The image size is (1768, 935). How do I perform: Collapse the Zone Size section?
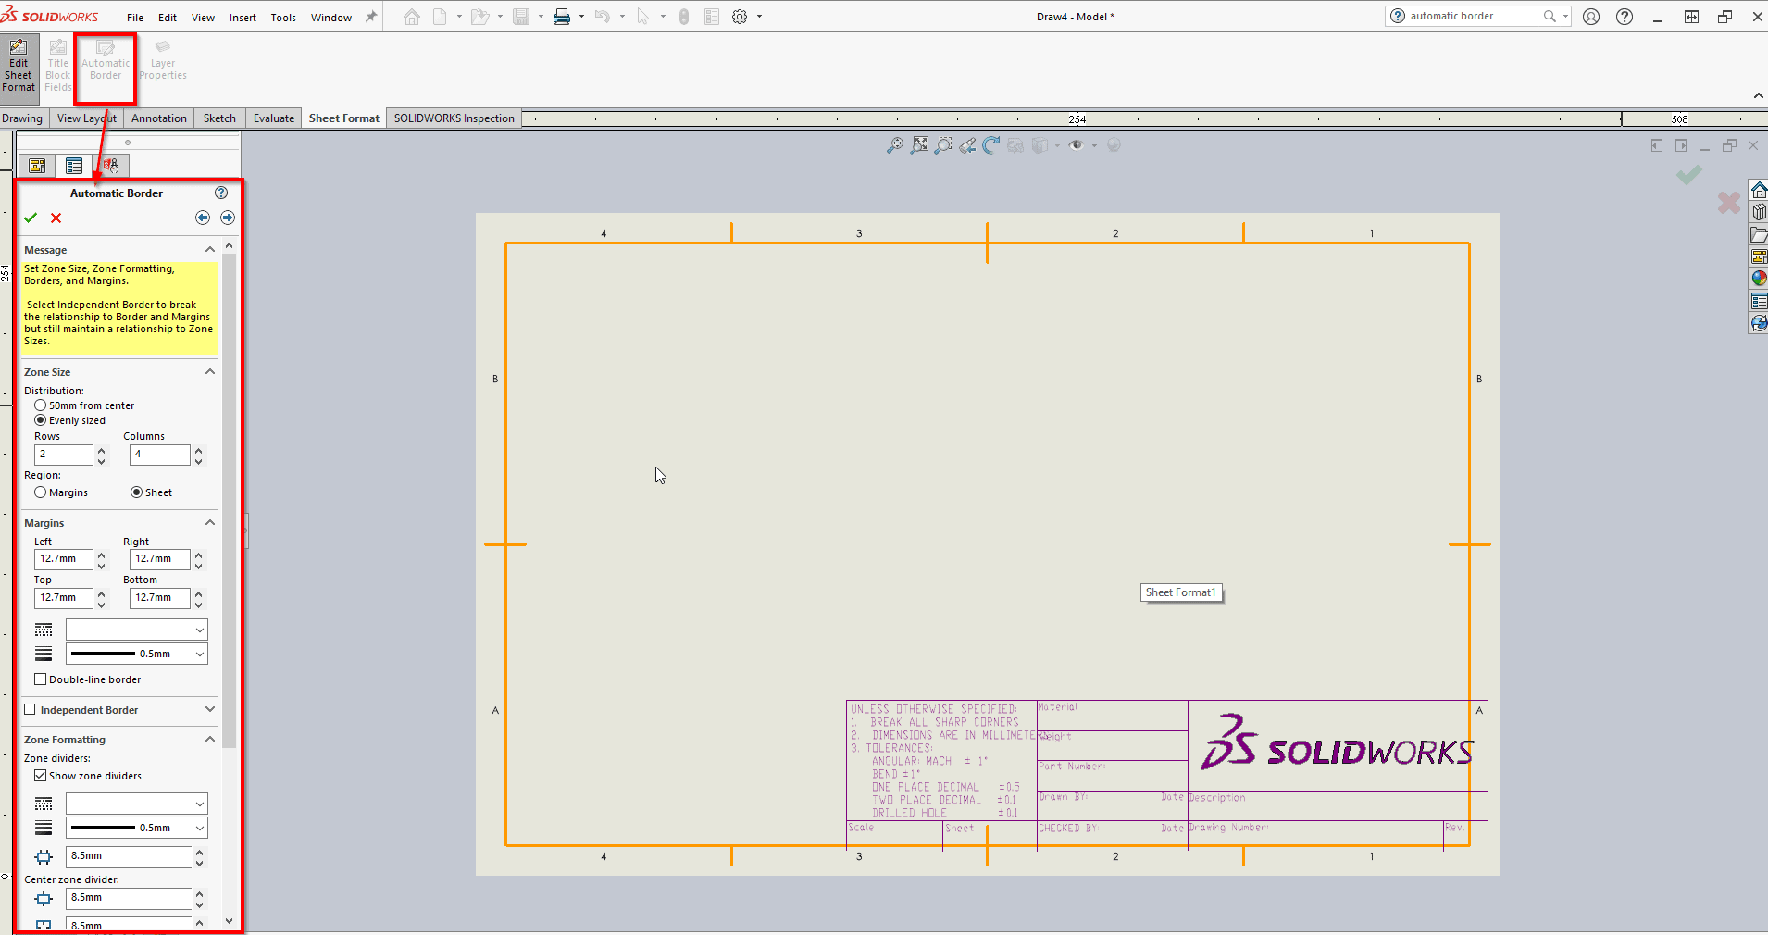(x=210, y=372)
